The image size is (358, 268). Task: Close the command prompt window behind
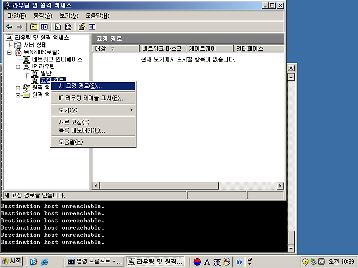click(x=291, y=68)
